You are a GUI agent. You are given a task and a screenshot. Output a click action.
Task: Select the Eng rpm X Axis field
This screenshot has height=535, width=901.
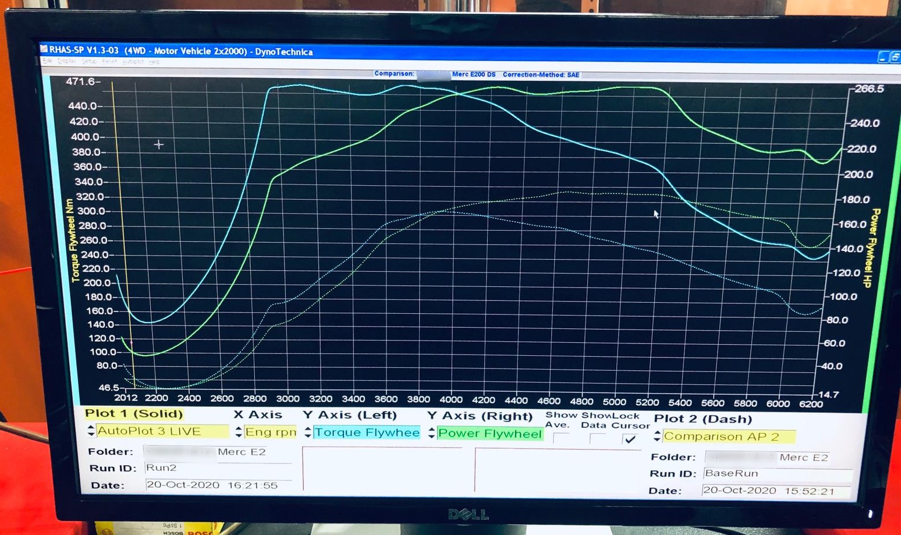click(271, 432)
